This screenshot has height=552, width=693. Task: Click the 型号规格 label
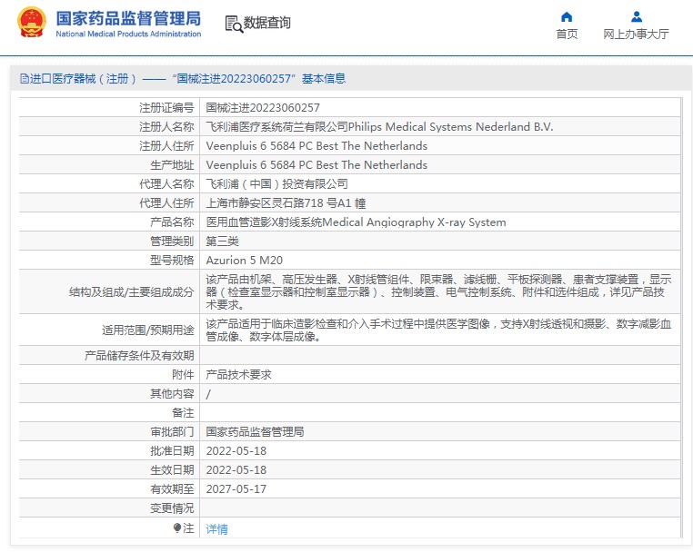click(x=172, y=261)
